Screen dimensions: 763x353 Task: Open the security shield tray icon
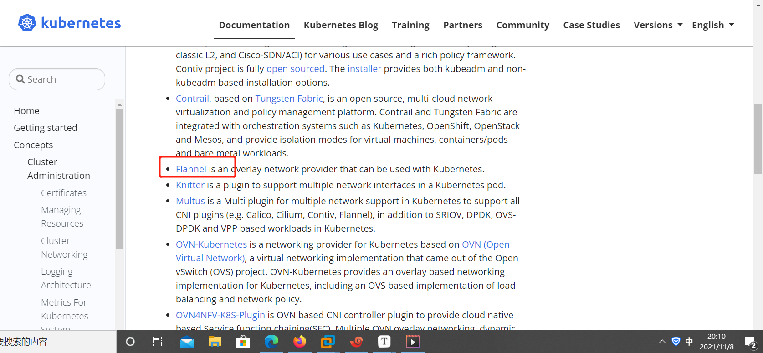[676, 342]
